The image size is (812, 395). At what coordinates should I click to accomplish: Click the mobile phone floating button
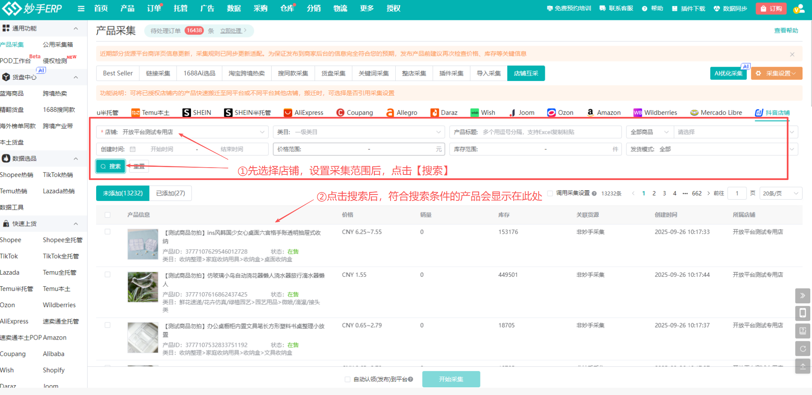coord(803,313)
